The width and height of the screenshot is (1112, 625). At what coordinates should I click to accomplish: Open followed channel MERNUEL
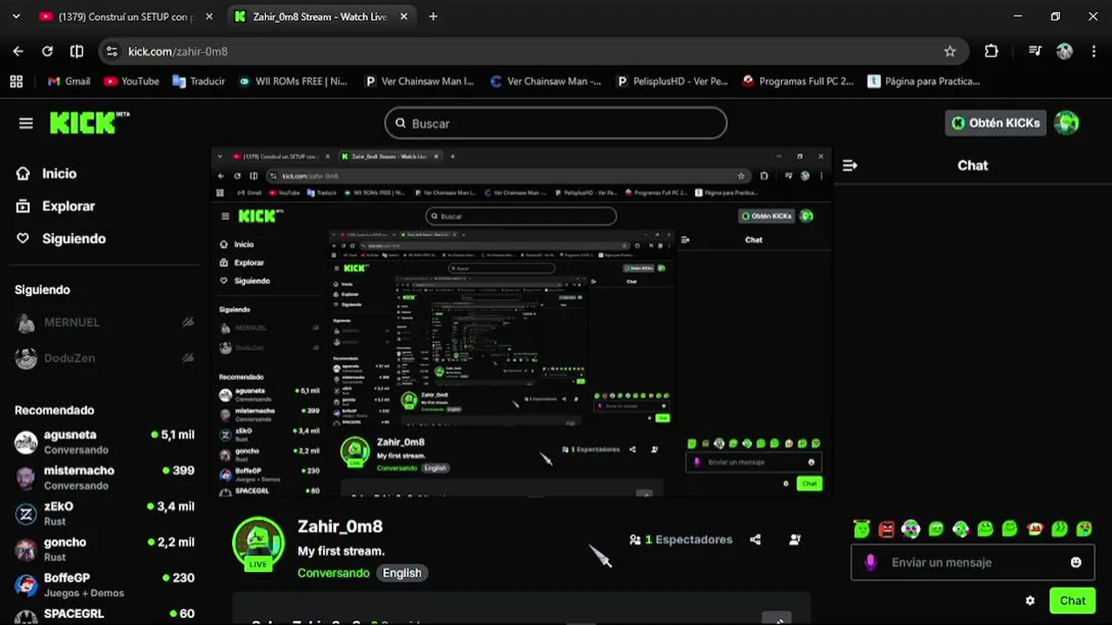pos(104,322)
